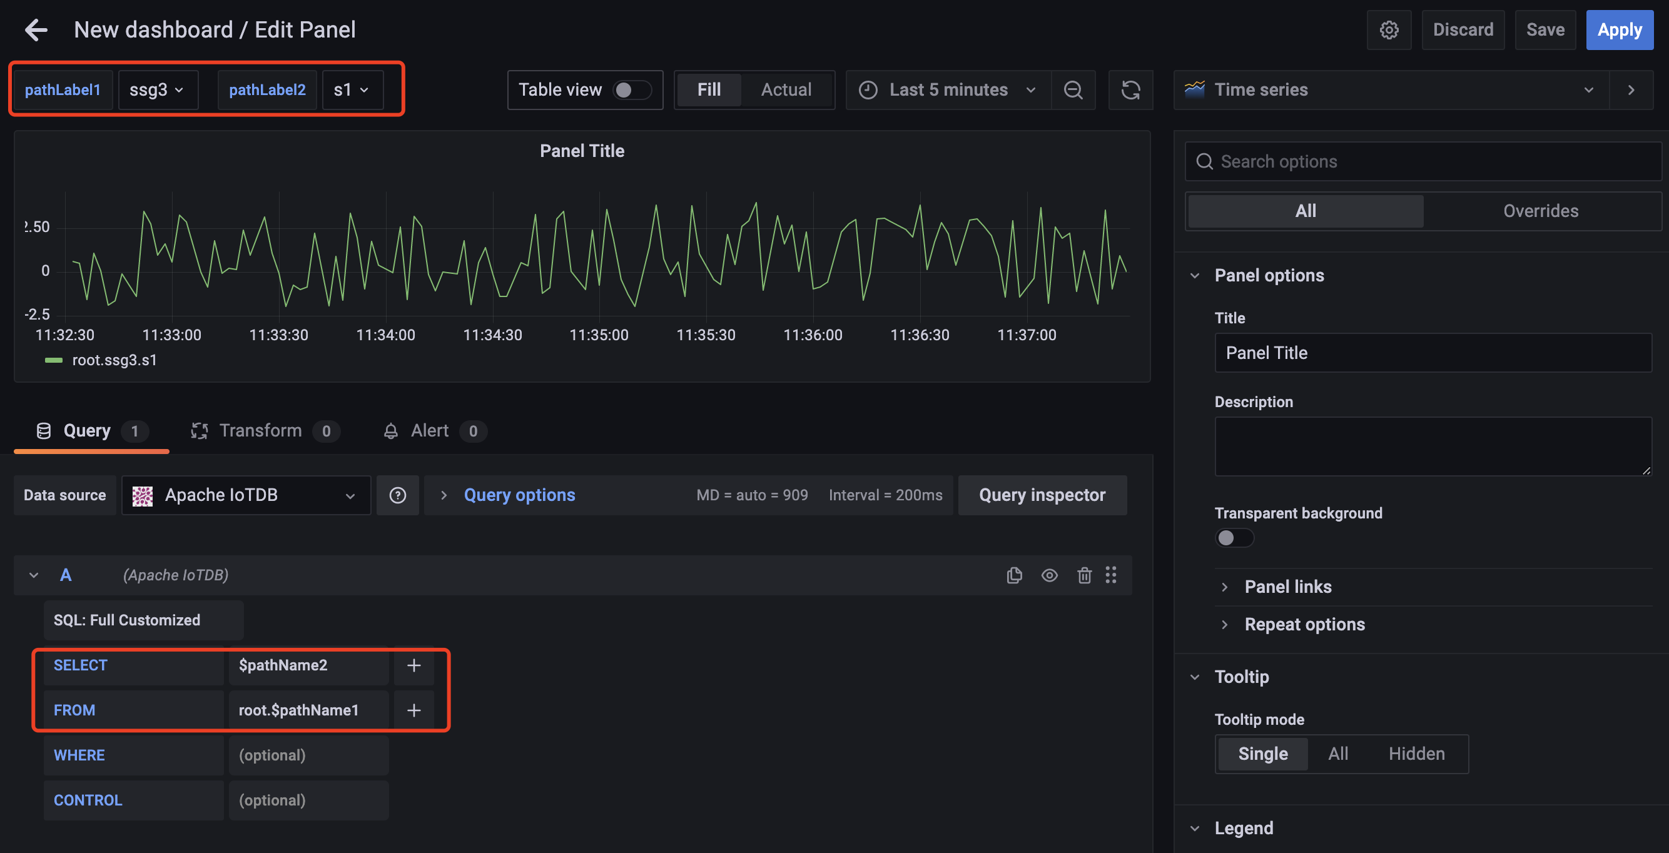This screenshot has height=853, width=1669.
Task: Turn on Transparent background toggle
Action: pos(1234,538)
